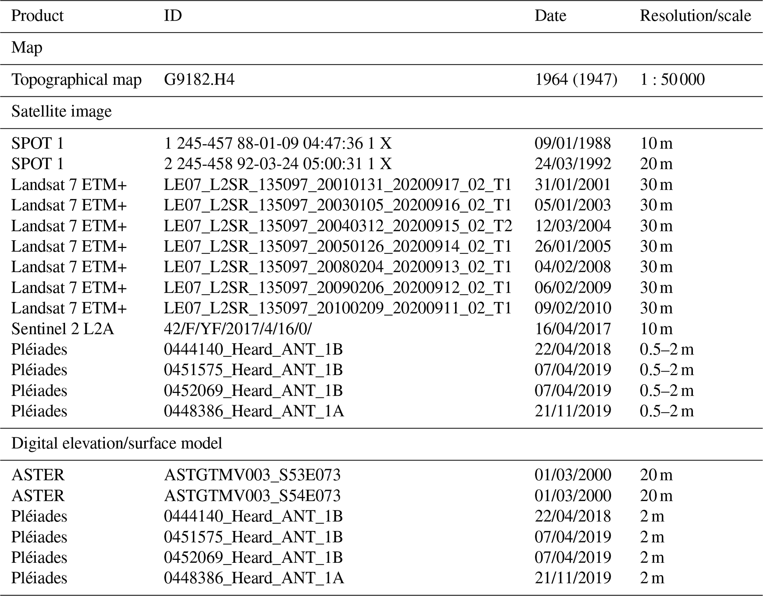The height and width of the screenshot is (596, 763).
Task: Click the Sentinel 2 L2A product cell
Action: click(62, 329)
